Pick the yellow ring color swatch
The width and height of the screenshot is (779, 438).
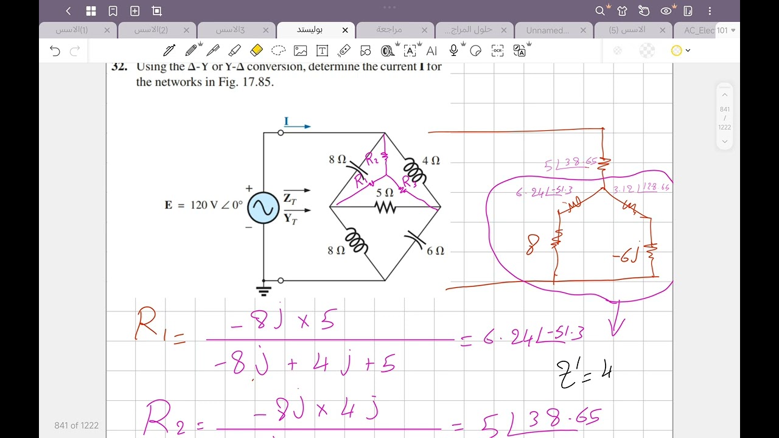(676, 50)
